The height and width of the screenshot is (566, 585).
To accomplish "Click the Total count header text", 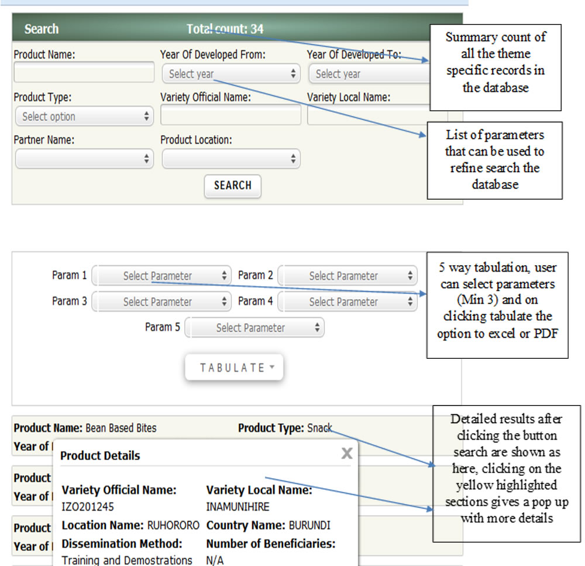I will coord(226,29).
